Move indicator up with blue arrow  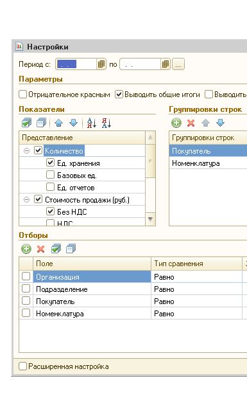click(59, 123)
